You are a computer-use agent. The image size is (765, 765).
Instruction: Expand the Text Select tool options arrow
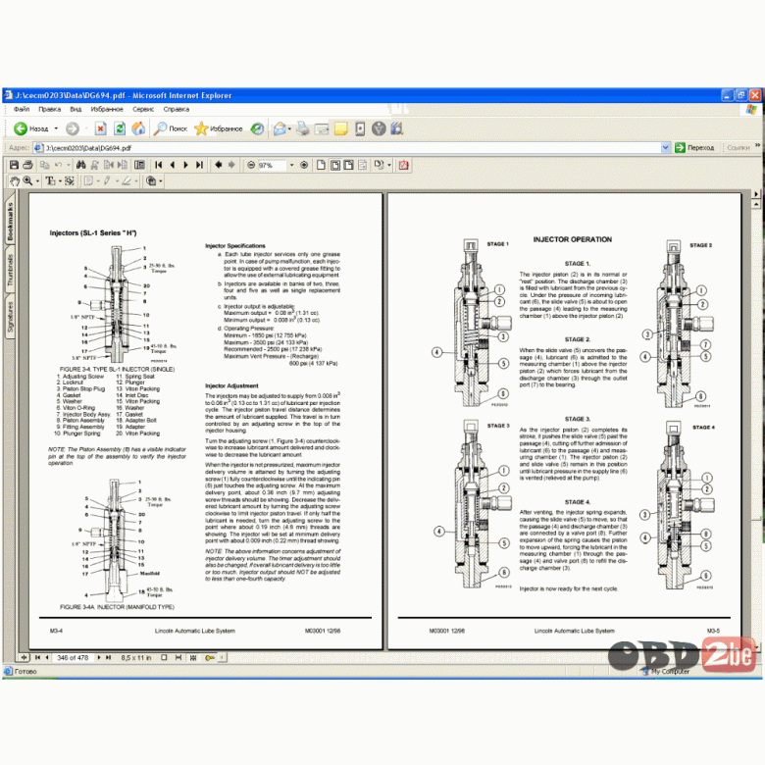click(x=60, y=181)
